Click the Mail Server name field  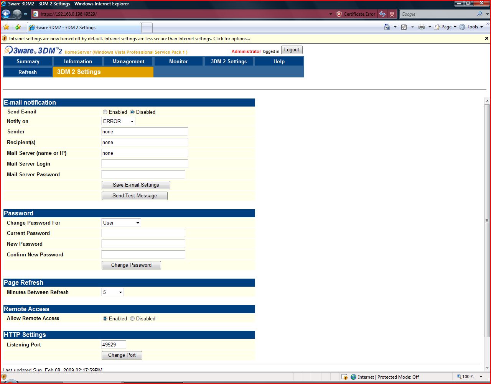[x=145, y=153]
